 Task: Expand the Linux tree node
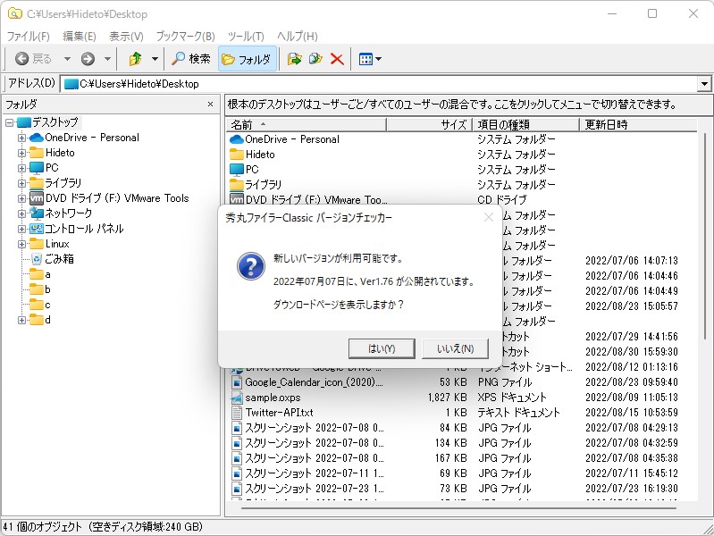click(21, 244)
